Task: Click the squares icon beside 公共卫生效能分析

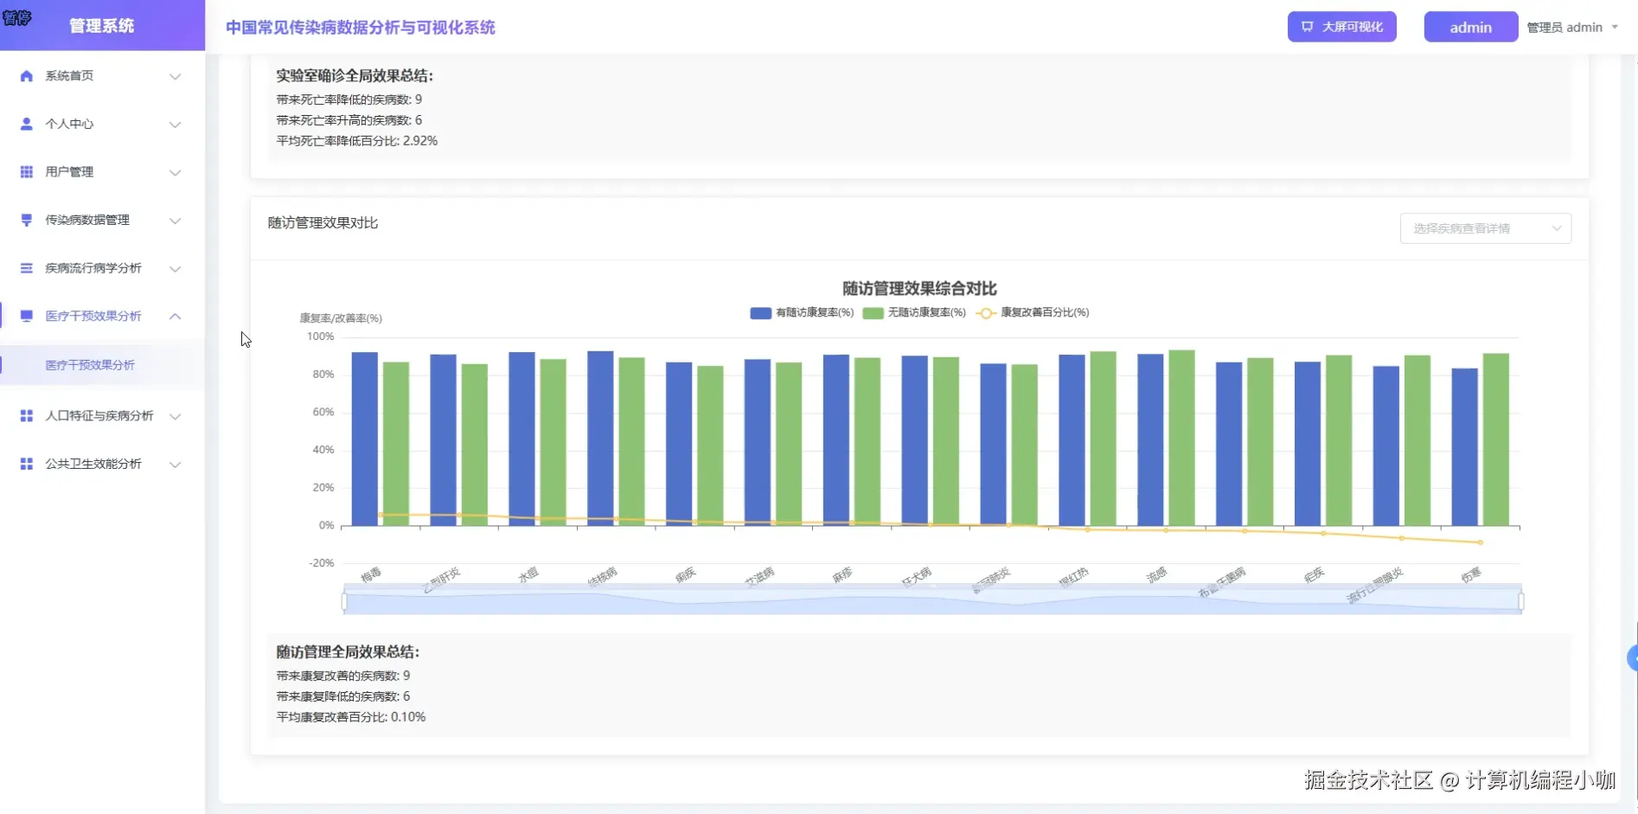Action: [27, 464]
